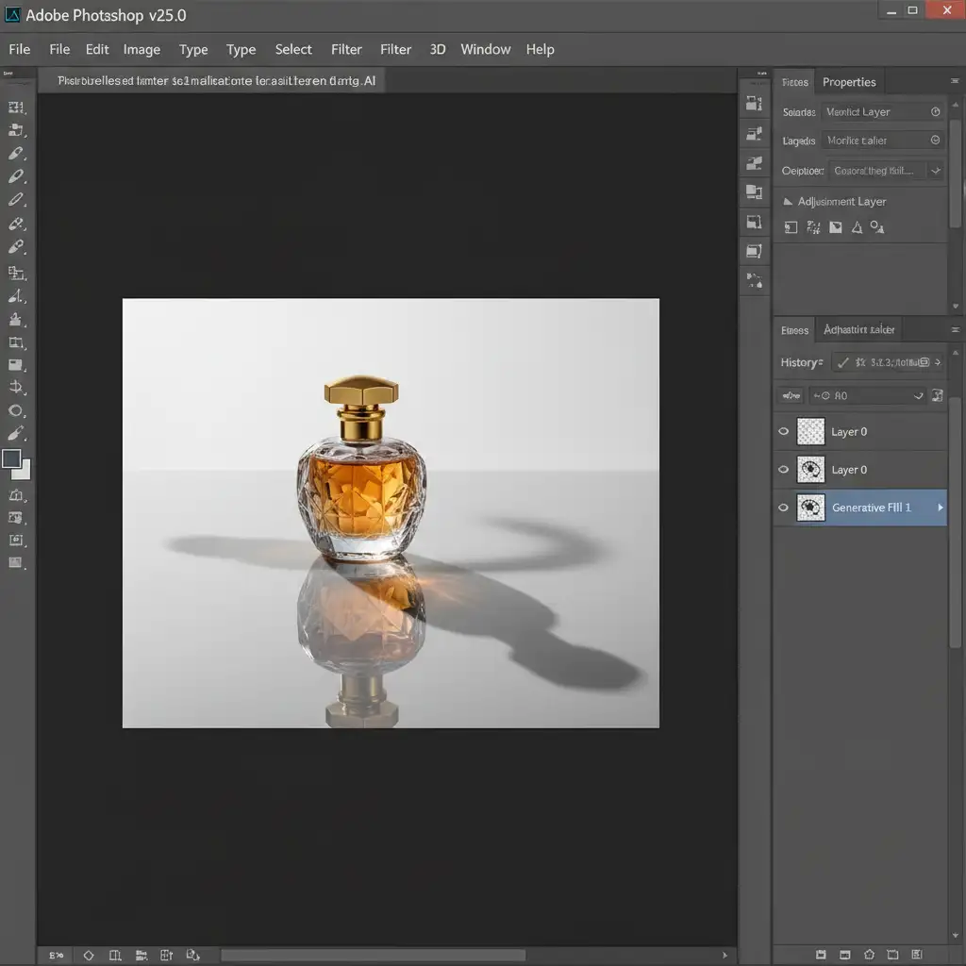Open the Window menu
This screenshot has height=966, width=966.
point(485,49)
